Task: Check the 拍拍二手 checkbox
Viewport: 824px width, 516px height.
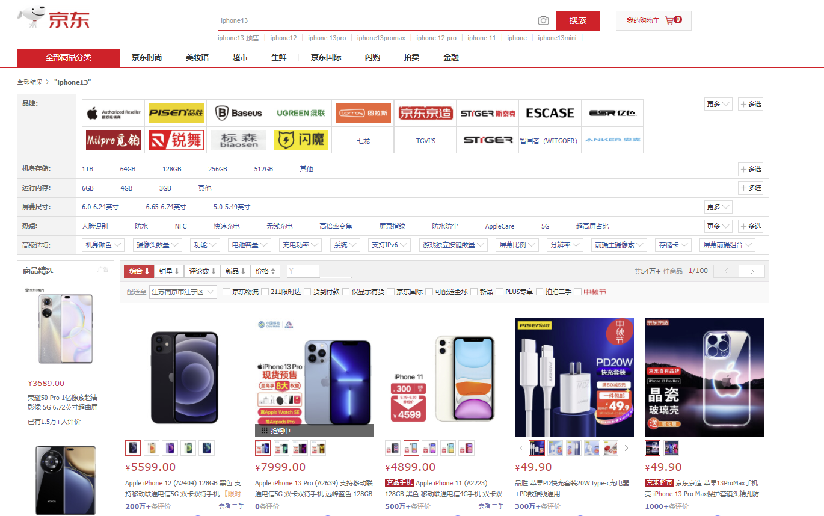Action: point(540,292)
